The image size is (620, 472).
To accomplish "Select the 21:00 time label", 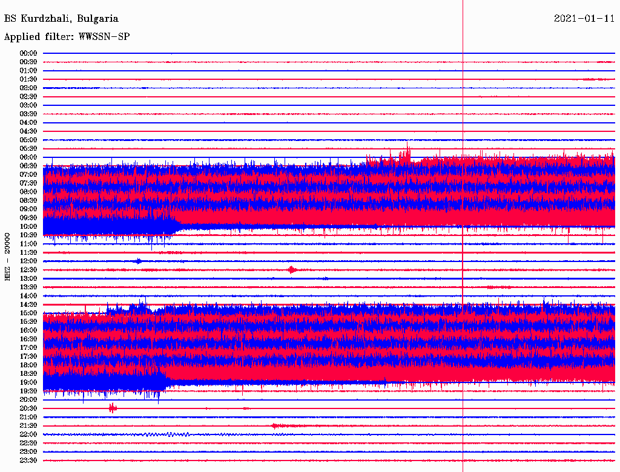I will tap(28, 418).
